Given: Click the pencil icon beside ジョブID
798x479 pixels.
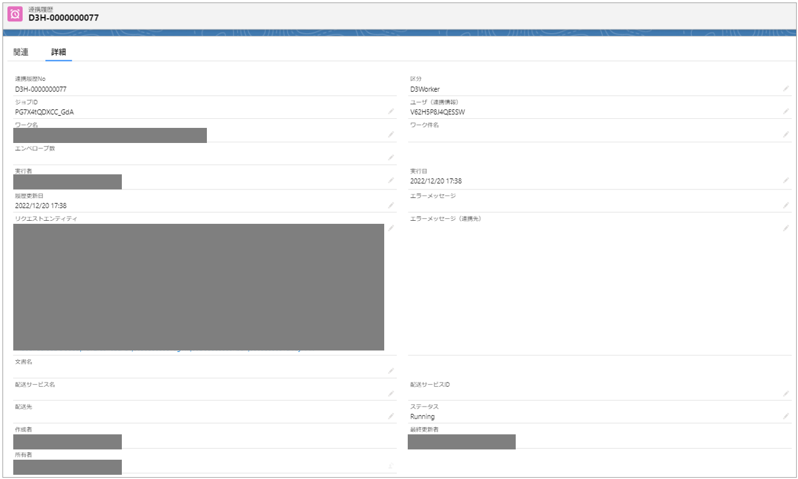Looking at the screenshot, I should pyautogui.click(x=391, y=112).
